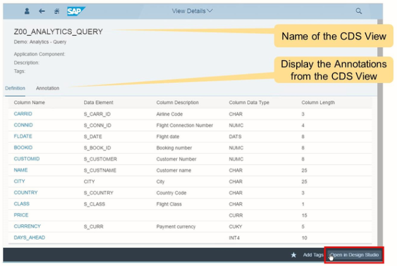Screen dimensions: 397x266
Task: Click the Column Name header
Action: coord(29,102)
